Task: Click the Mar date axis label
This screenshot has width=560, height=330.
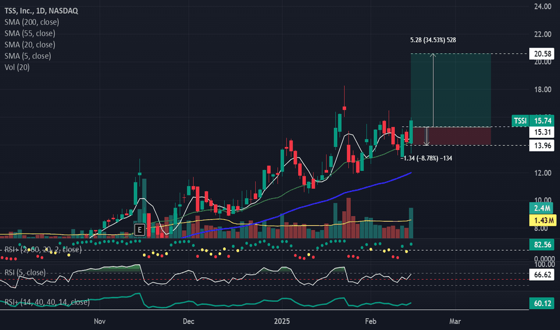Action: [x=455, y=322]
